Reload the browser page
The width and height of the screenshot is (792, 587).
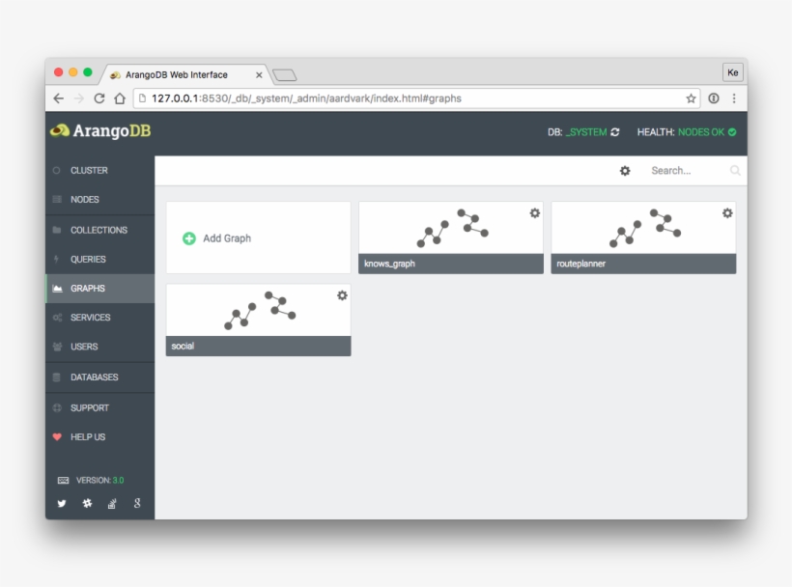point(99,98)
